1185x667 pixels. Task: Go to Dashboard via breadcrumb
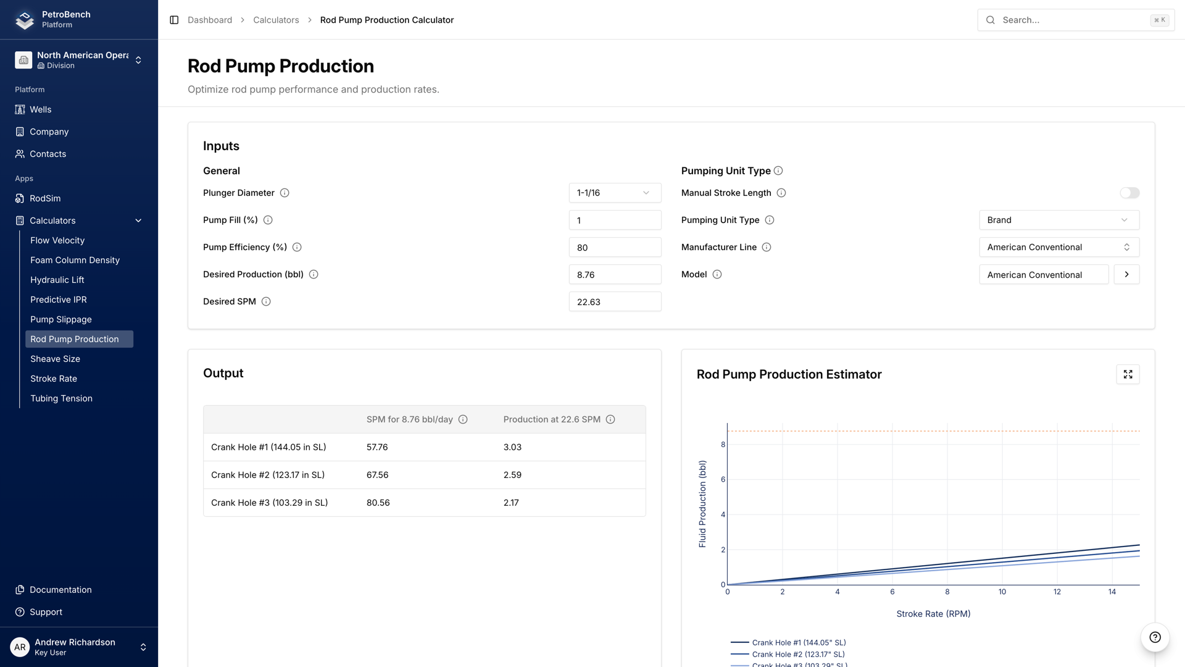[x=210, y=20]
